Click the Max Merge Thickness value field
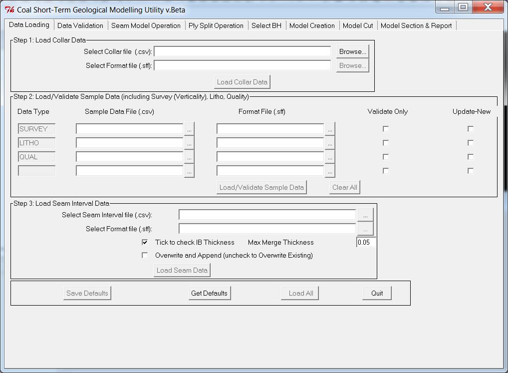Screen dimensions: 508x373 366,242
